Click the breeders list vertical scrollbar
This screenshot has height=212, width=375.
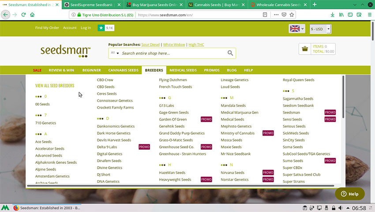pos(343,97)
